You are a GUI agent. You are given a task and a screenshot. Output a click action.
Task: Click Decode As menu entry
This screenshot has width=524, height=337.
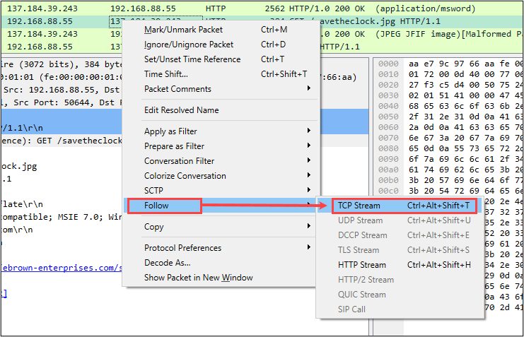168,263
